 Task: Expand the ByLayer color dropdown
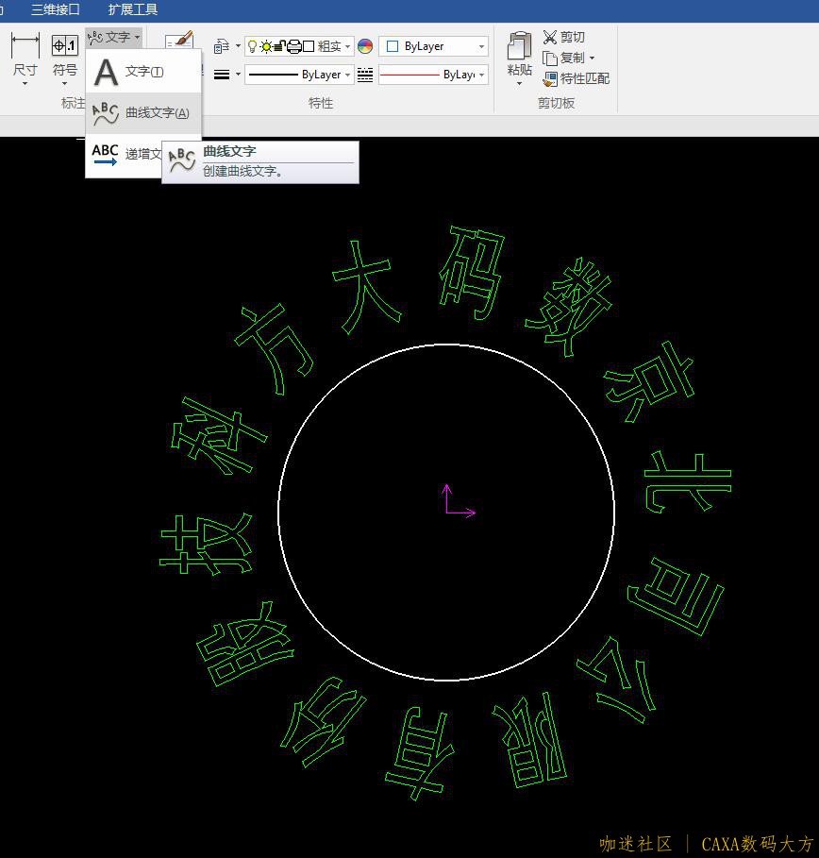coord(434,46)
